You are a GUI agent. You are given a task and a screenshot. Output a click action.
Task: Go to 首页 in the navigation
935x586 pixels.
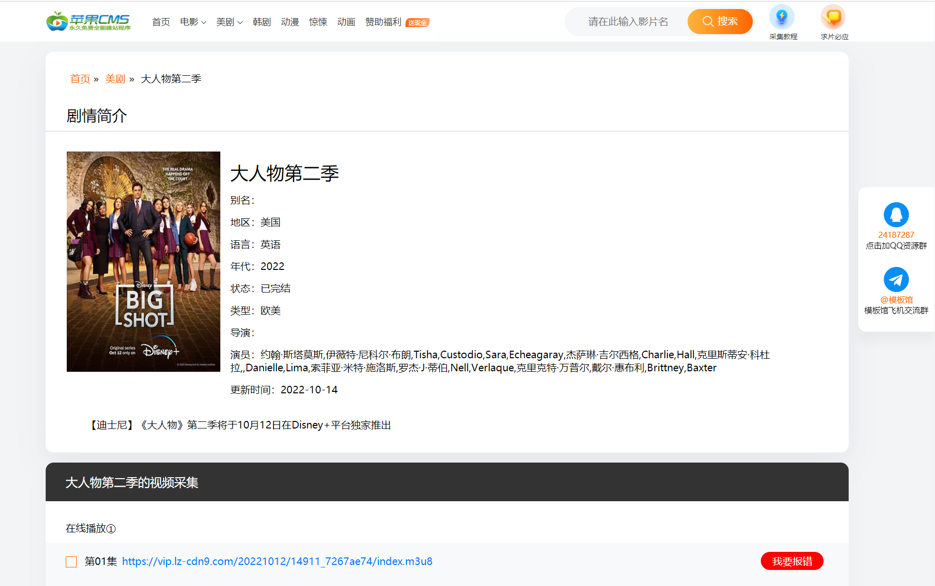161,22
